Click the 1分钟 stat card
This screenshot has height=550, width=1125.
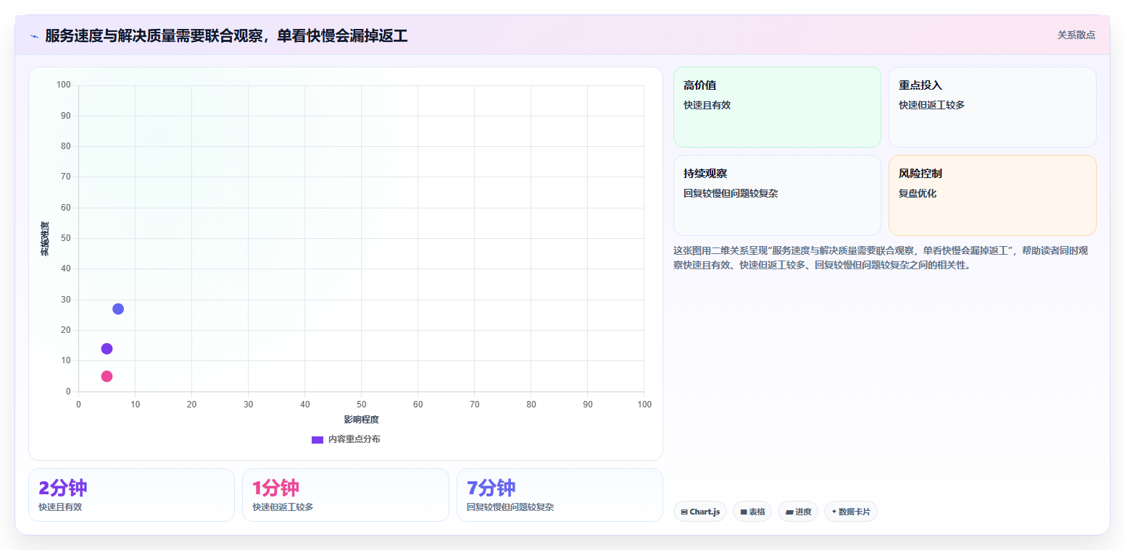click(346, 495)
